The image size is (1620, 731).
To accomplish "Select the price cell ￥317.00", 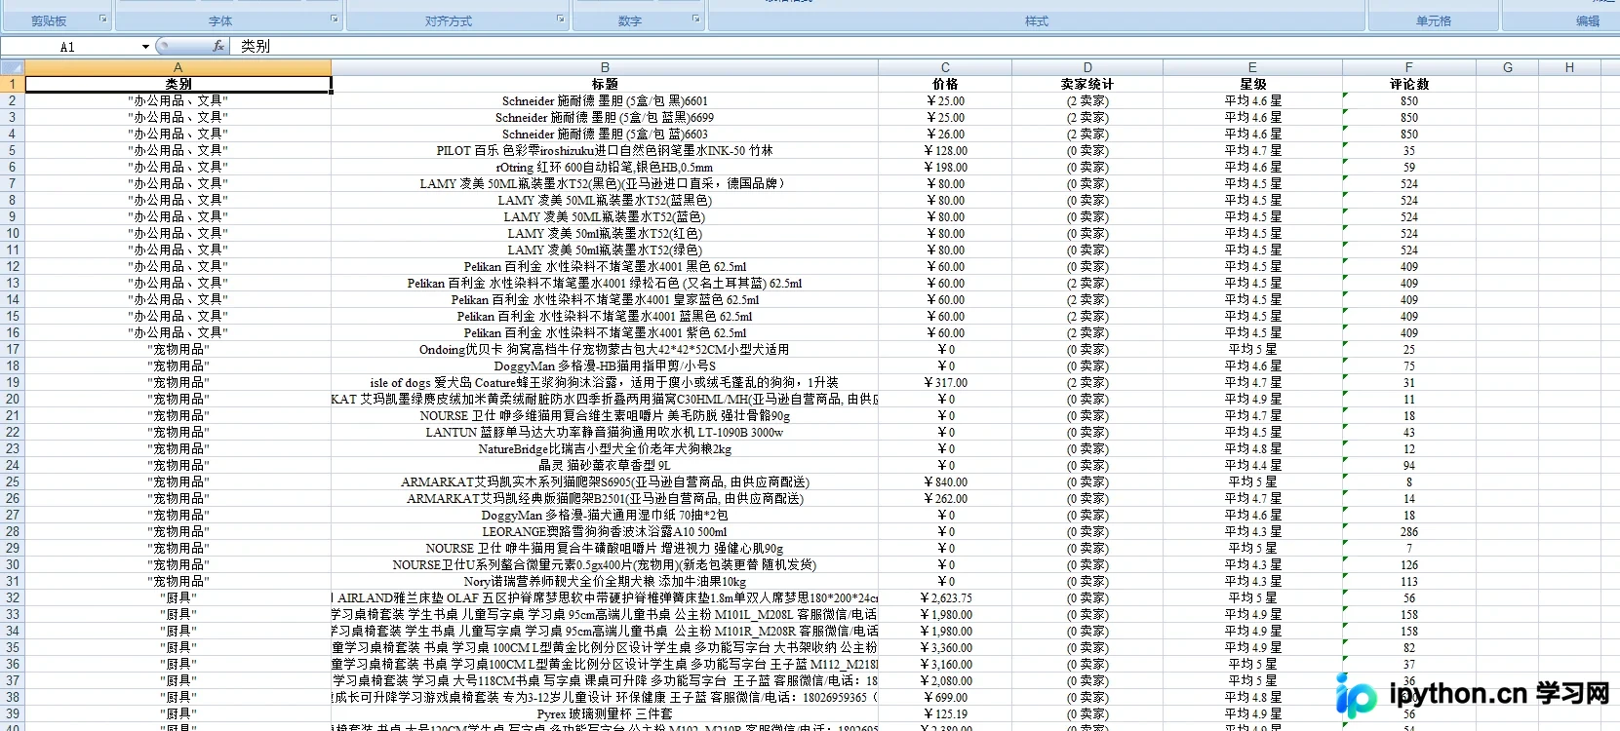I will point(945,382).
